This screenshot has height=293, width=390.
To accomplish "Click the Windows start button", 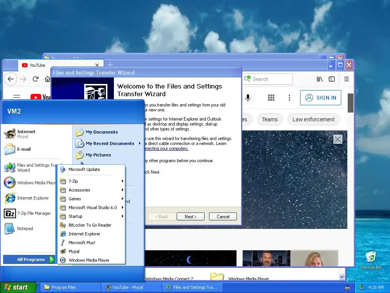I will 18,287.
